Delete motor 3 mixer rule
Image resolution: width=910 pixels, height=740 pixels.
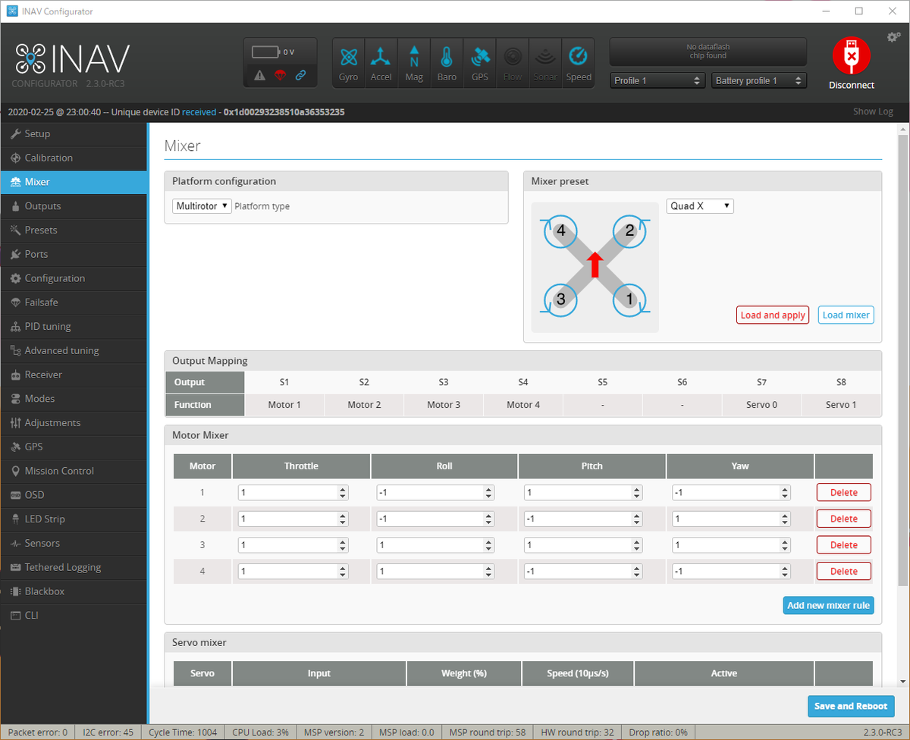[x=844, y=545]
